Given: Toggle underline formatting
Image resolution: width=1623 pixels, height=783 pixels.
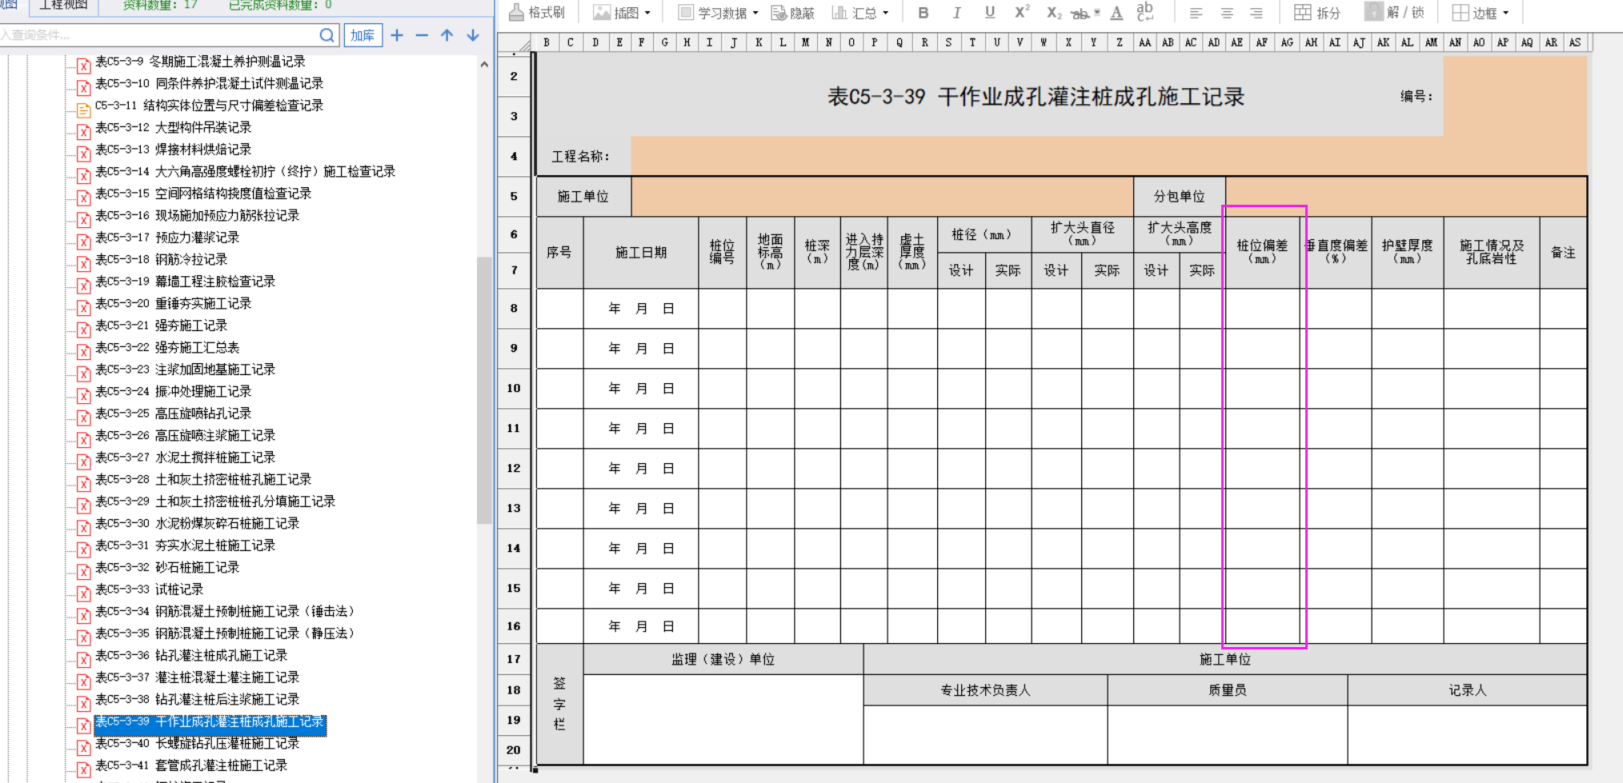Looking at the screenshot, I should (990, 13).
